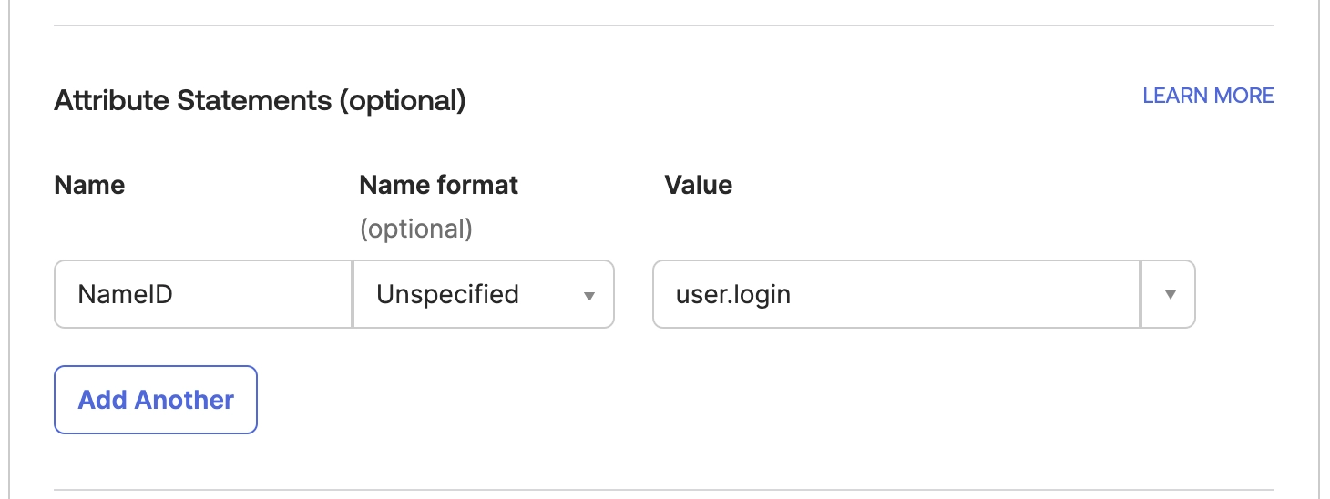Click the Add Another button
Screen dimensions: 1330x499
(156, 400)
